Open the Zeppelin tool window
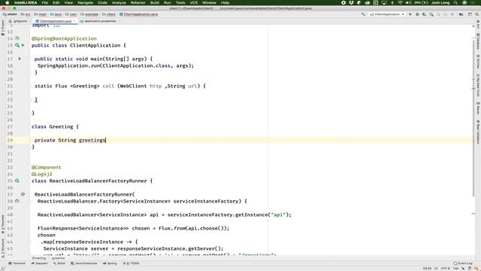 point(40,263)
